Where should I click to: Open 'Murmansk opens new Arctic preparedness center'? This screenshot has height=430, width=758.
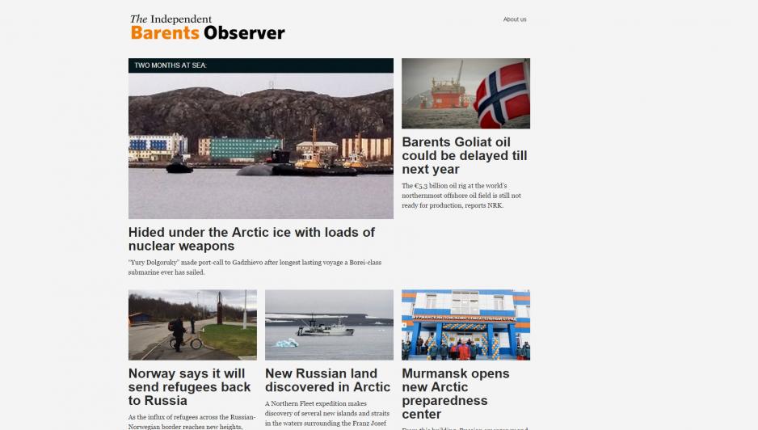[456, 394]
